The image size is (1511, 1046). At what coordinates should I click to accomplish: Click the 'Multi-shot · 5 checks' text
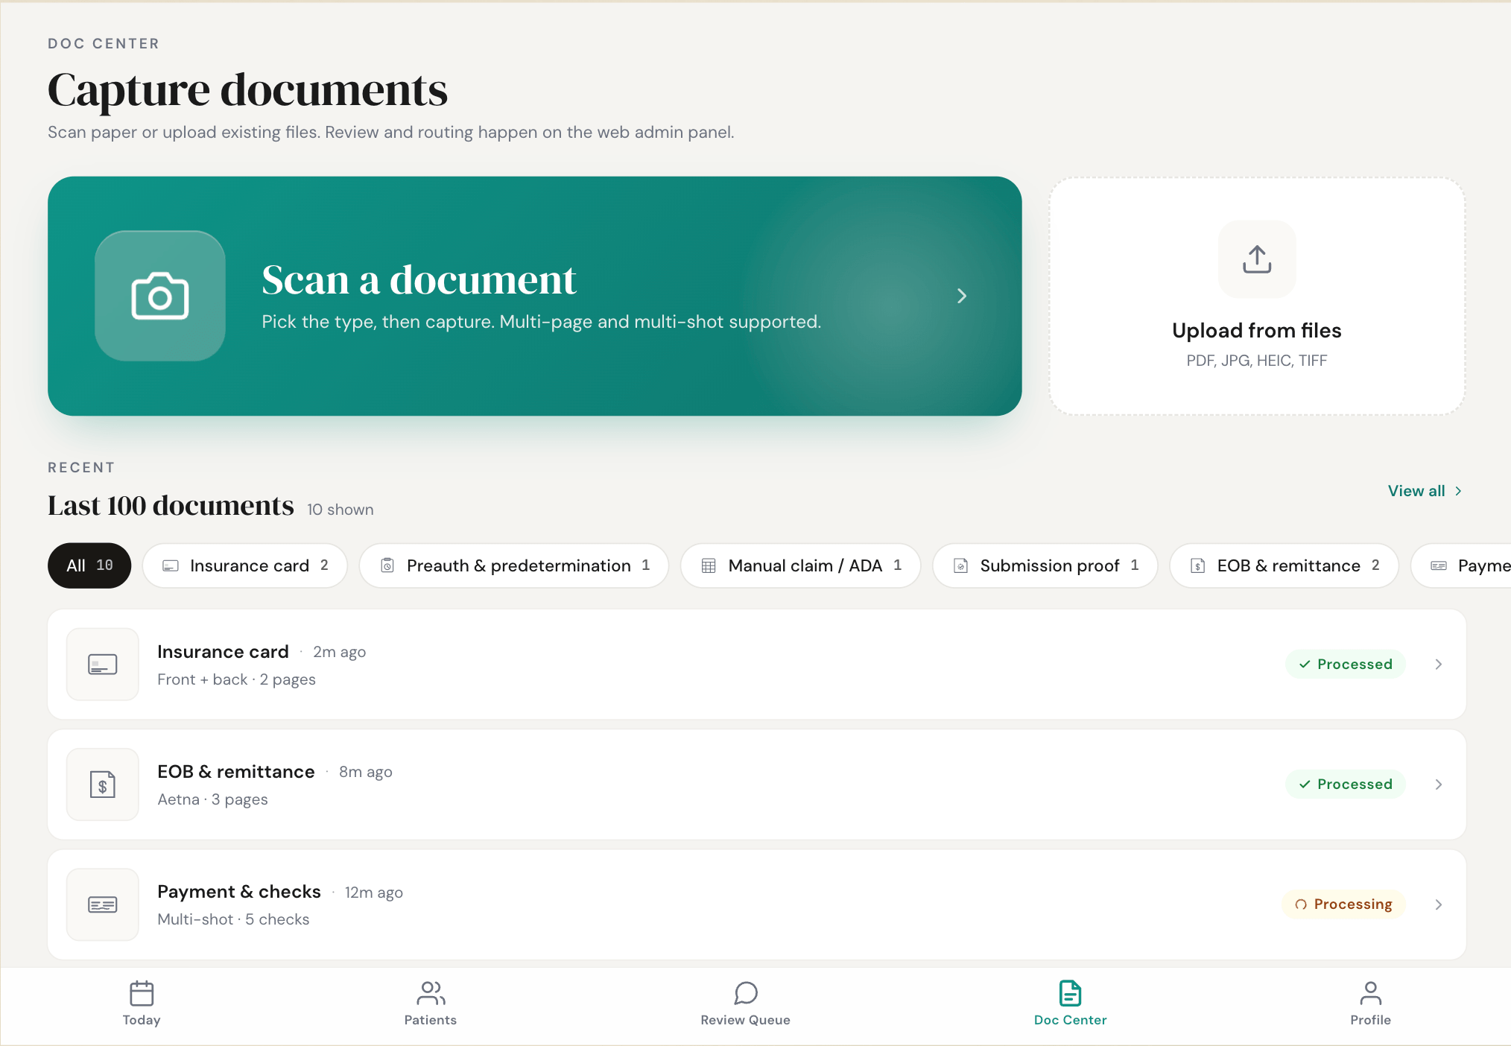coord(233,919)
